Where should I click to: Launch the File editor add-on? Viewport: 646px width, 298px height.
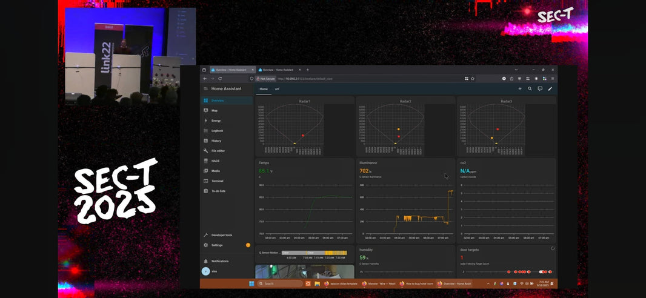[218, 151]
